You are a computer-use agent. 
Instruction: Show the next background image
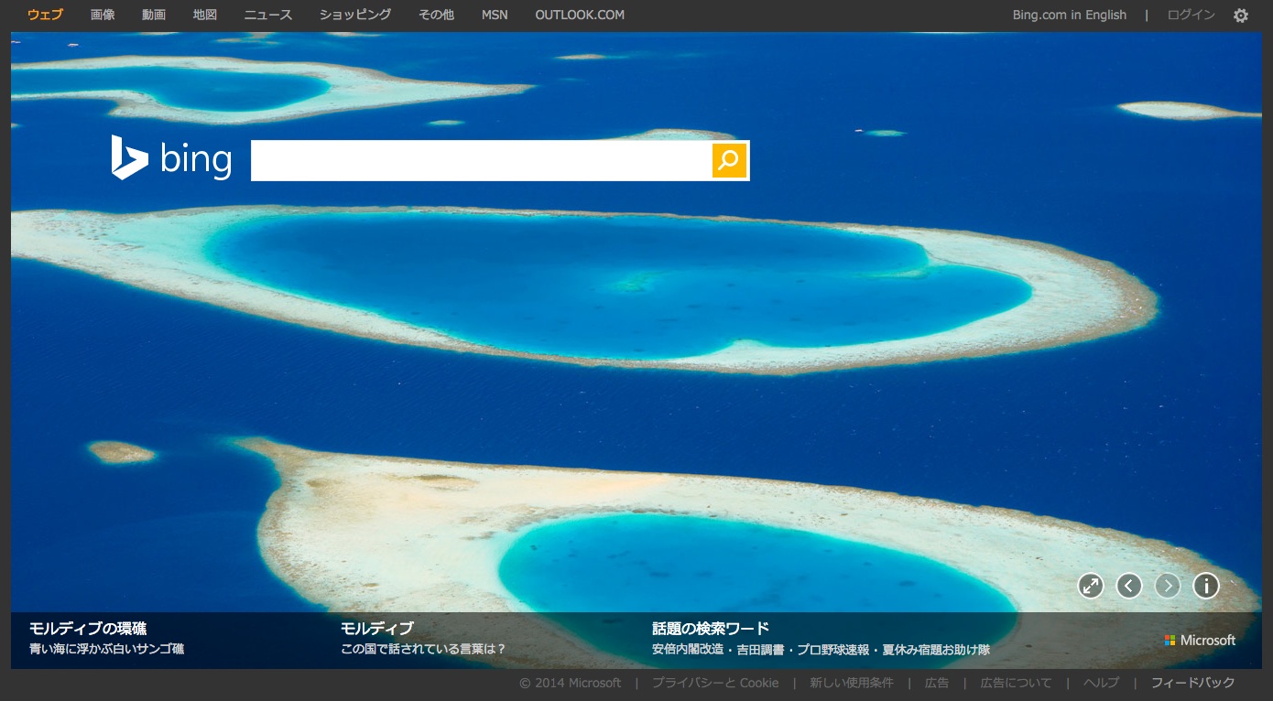pos(1168,586)
